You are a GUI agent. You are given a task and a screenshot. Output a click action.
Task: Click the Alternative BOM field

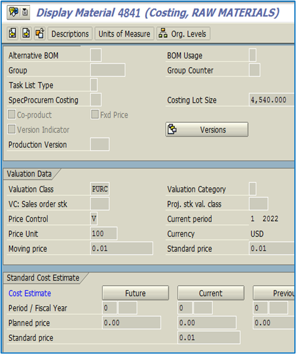[96, 55]
